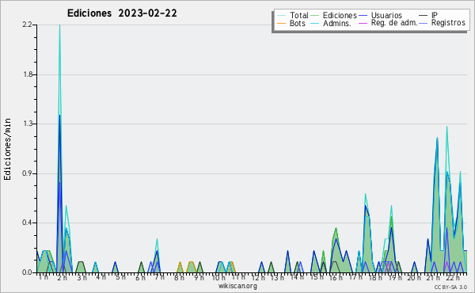Click the 'wikiscan.org' caption below the axis
This screenshot has height=293, width=475.
click(237, 286)
